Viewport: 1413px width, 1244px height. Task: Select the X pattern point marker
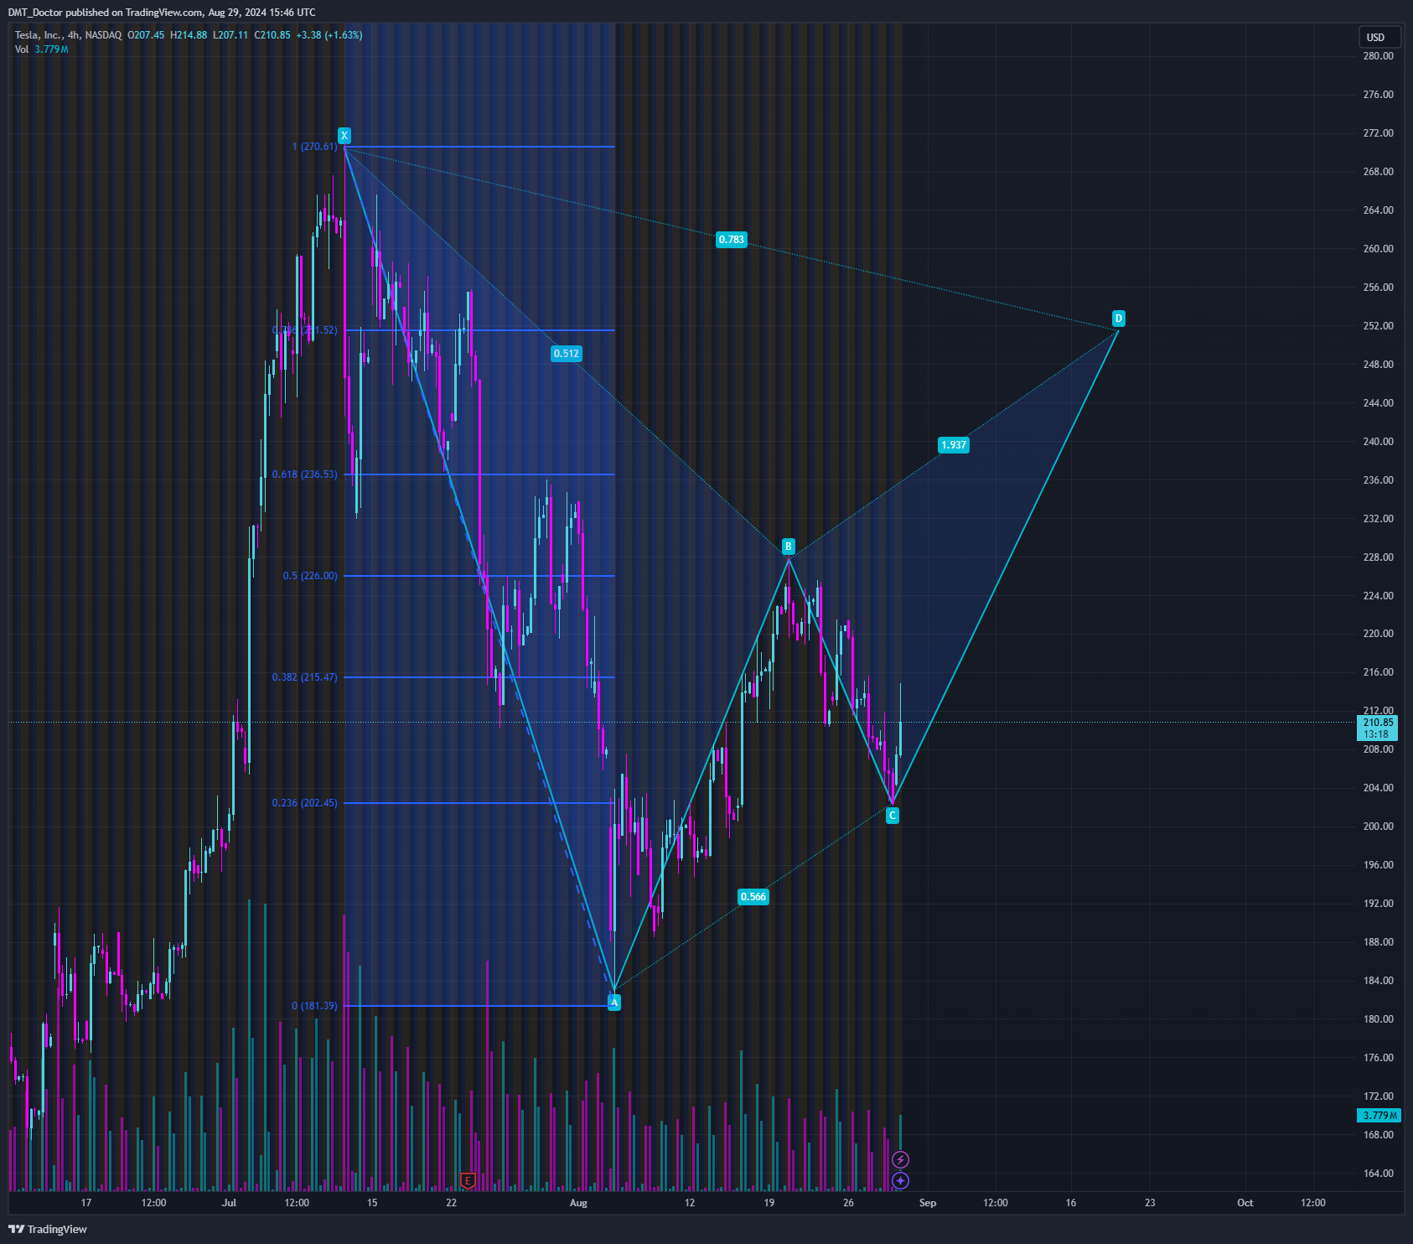344,136
